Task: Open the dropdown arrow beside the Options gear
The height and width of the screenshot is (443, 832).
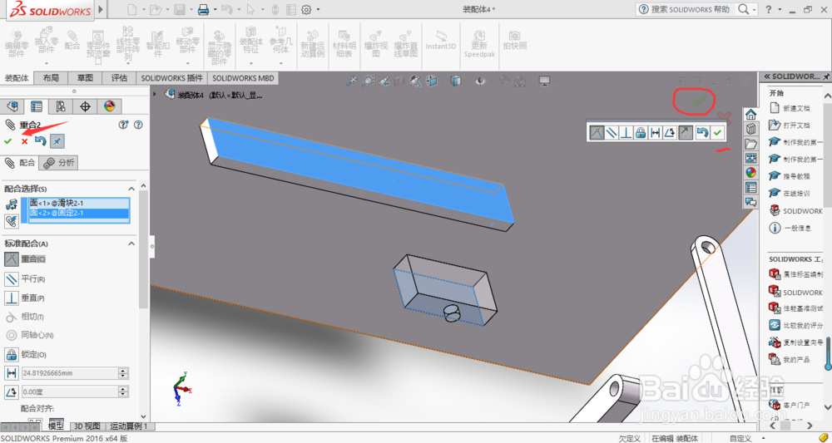Action: [318, 9]
